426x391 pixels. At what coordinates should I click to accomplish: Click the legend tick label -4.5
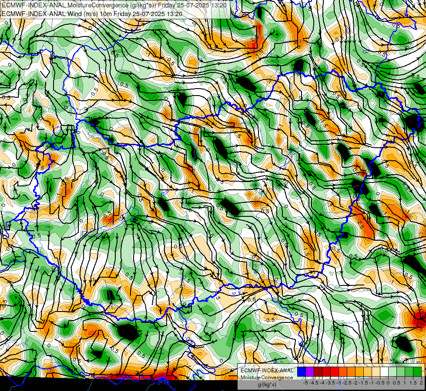(x=315, y=383)
